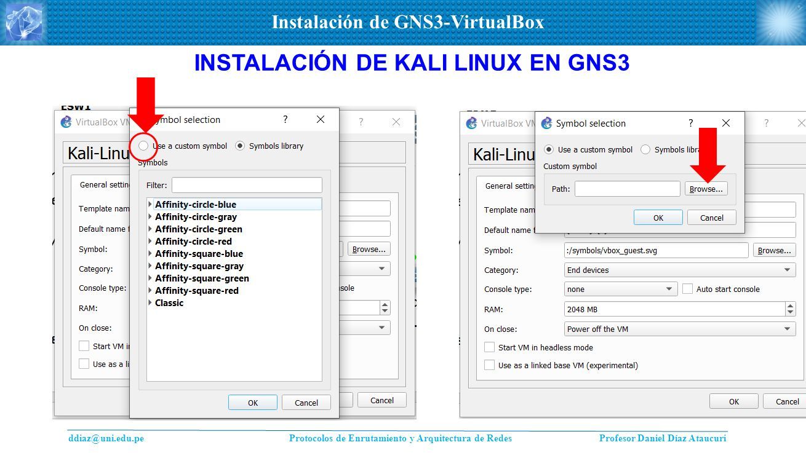The image size is (806, 453).
Task: Click Cancel in left Symbol selection dialog
Action: point(306,403)
